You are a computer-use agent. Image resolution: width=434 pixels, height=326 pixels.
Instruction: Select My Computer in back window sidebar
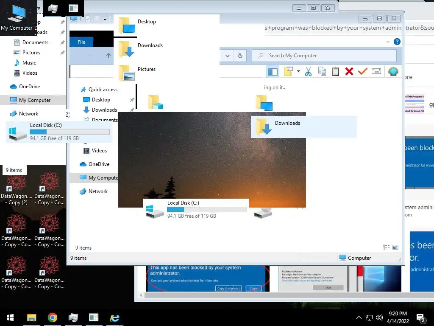pos(33,100)
